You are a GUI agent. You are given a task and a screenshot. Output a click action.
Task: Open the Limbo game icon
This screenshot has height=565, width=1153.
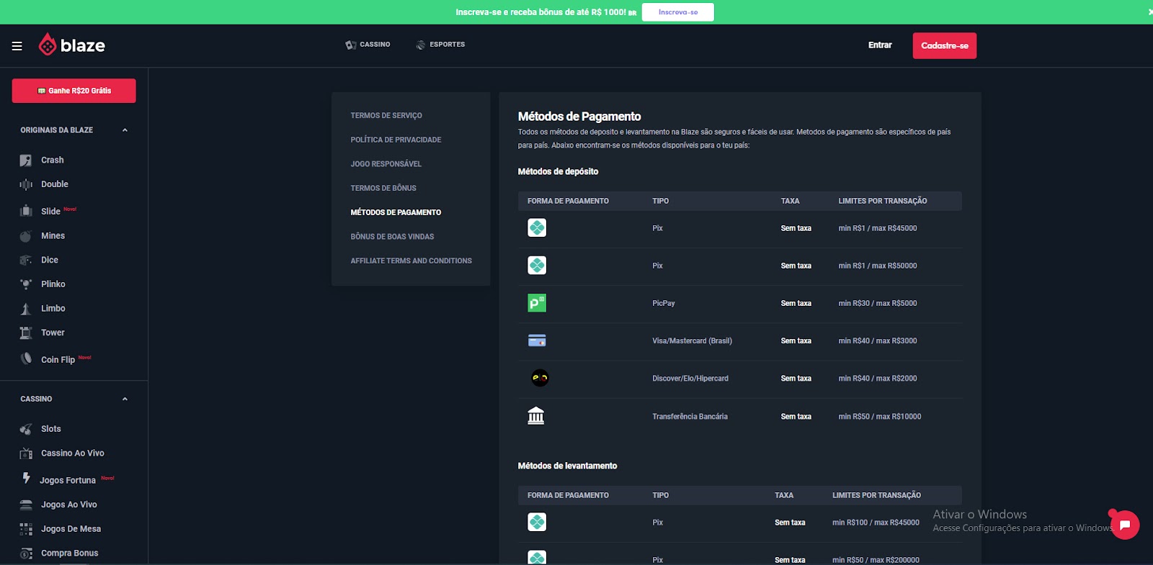(26, 309)
